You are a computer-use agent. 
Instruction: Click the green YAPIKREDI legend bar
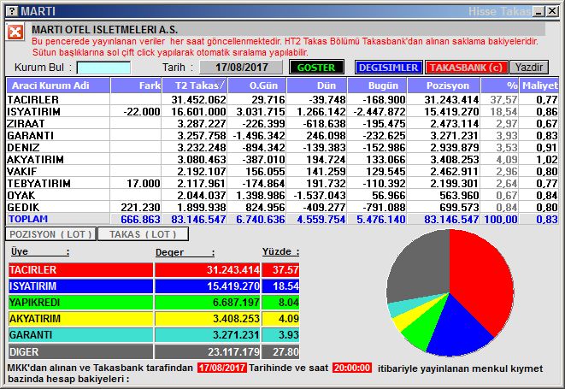coord(80,303)
